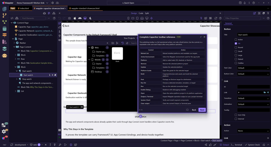
Task: Enable the Small checkbox
Action: [236, 51]
